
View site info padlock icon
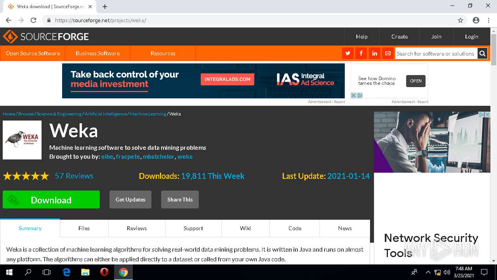click(49, 20)
